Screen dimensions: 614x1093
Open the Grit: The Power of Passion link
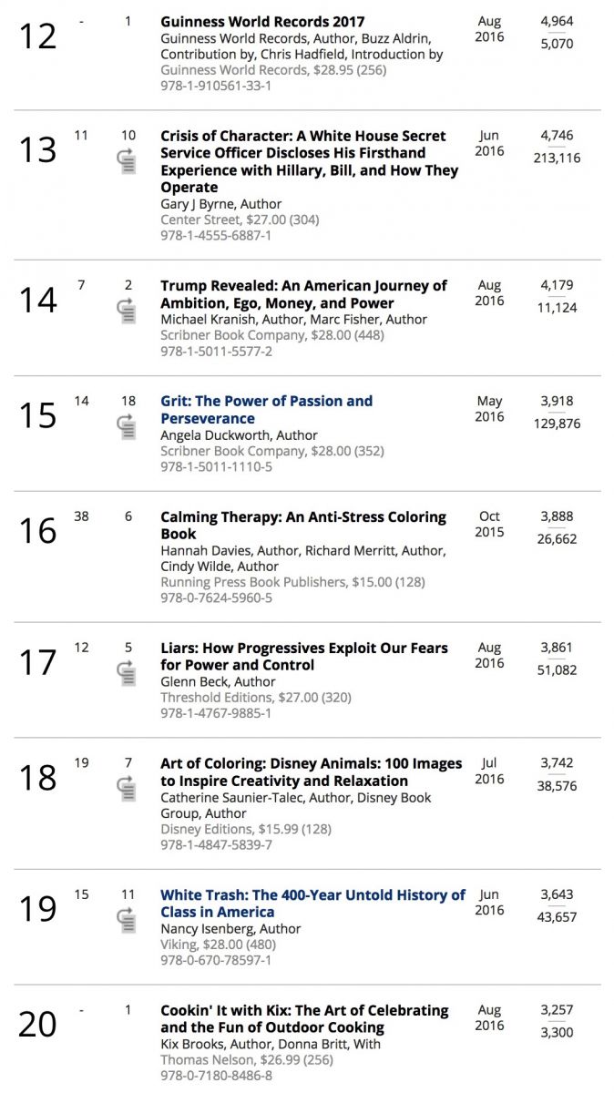point(266,410)
